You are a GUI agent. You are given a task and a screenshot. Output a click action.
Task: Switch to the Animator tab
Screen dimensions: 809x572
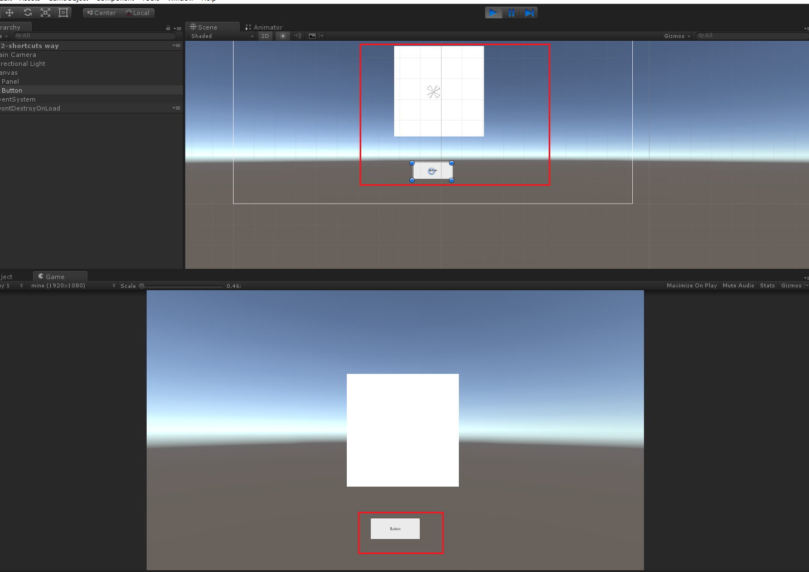264,27
